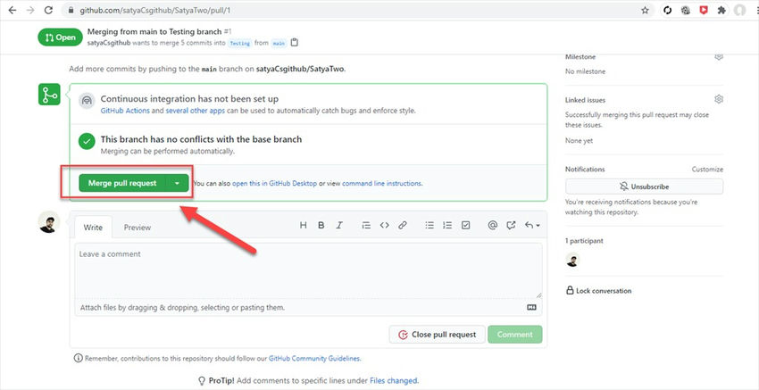
Task: Go forward in browser history
Action: coord(30,10)
